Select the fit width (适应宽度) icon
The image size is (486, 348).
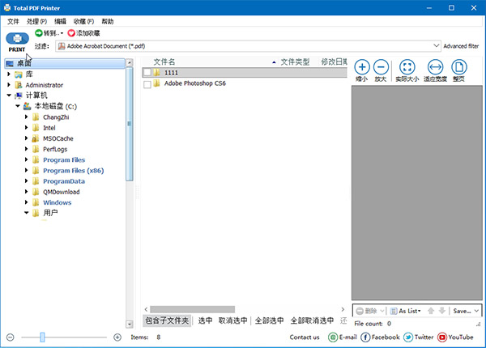coord(434,68)
